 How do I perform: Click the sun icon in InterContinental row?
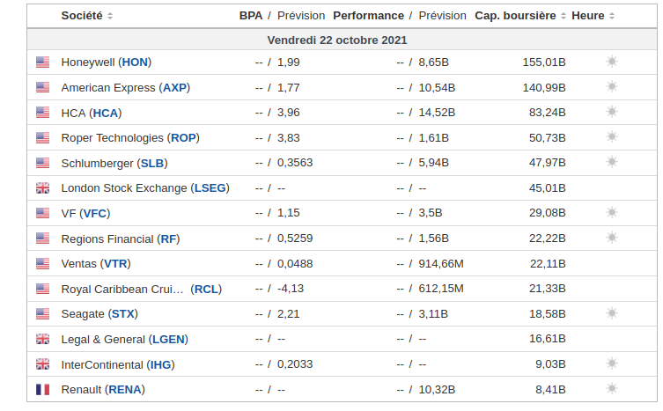pyautogui.click(x=612, y=363)
